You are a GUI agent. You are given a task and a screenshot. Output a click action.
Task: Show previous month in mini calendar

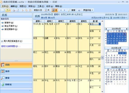coord(106,29)
